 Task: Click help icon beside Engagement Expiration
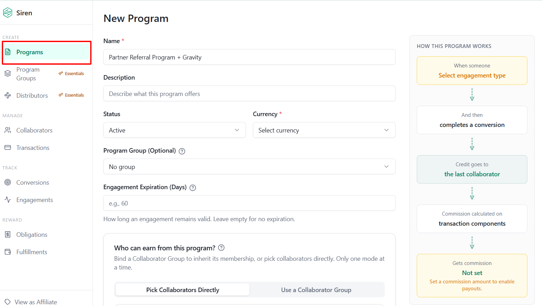(193, 188)
